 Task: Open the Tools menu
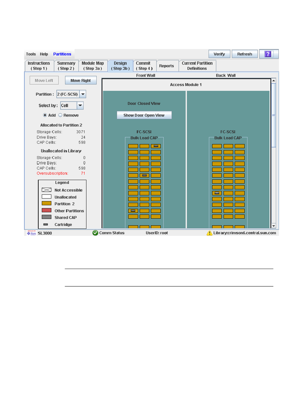tap(31, 54)
